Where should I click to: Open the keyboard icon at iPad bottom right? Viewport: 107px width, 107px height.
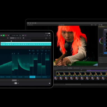[49, 83]
